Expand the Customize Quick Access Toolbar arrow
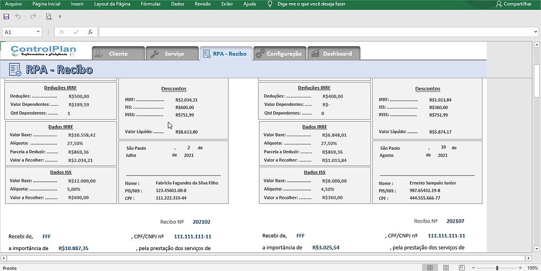541x271 pixels. point(60,16)
